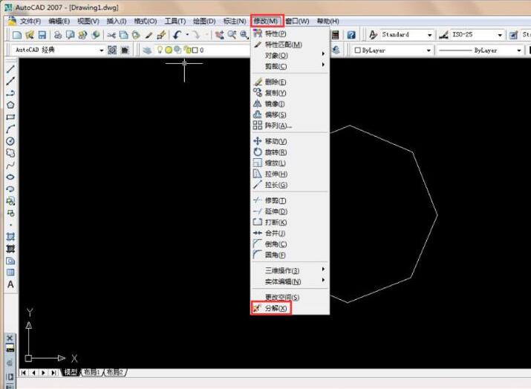This screenshot has height=389, width=531.
Task: Switch to the 布局1 tab
Action: [x=92, y=372]
